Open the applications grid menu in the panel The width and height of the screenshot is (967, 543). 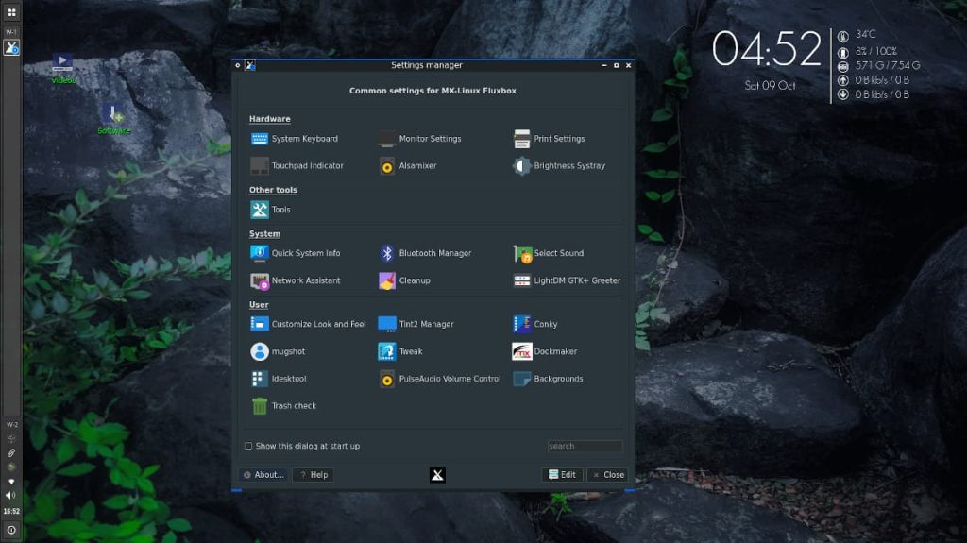click(11, 12)
